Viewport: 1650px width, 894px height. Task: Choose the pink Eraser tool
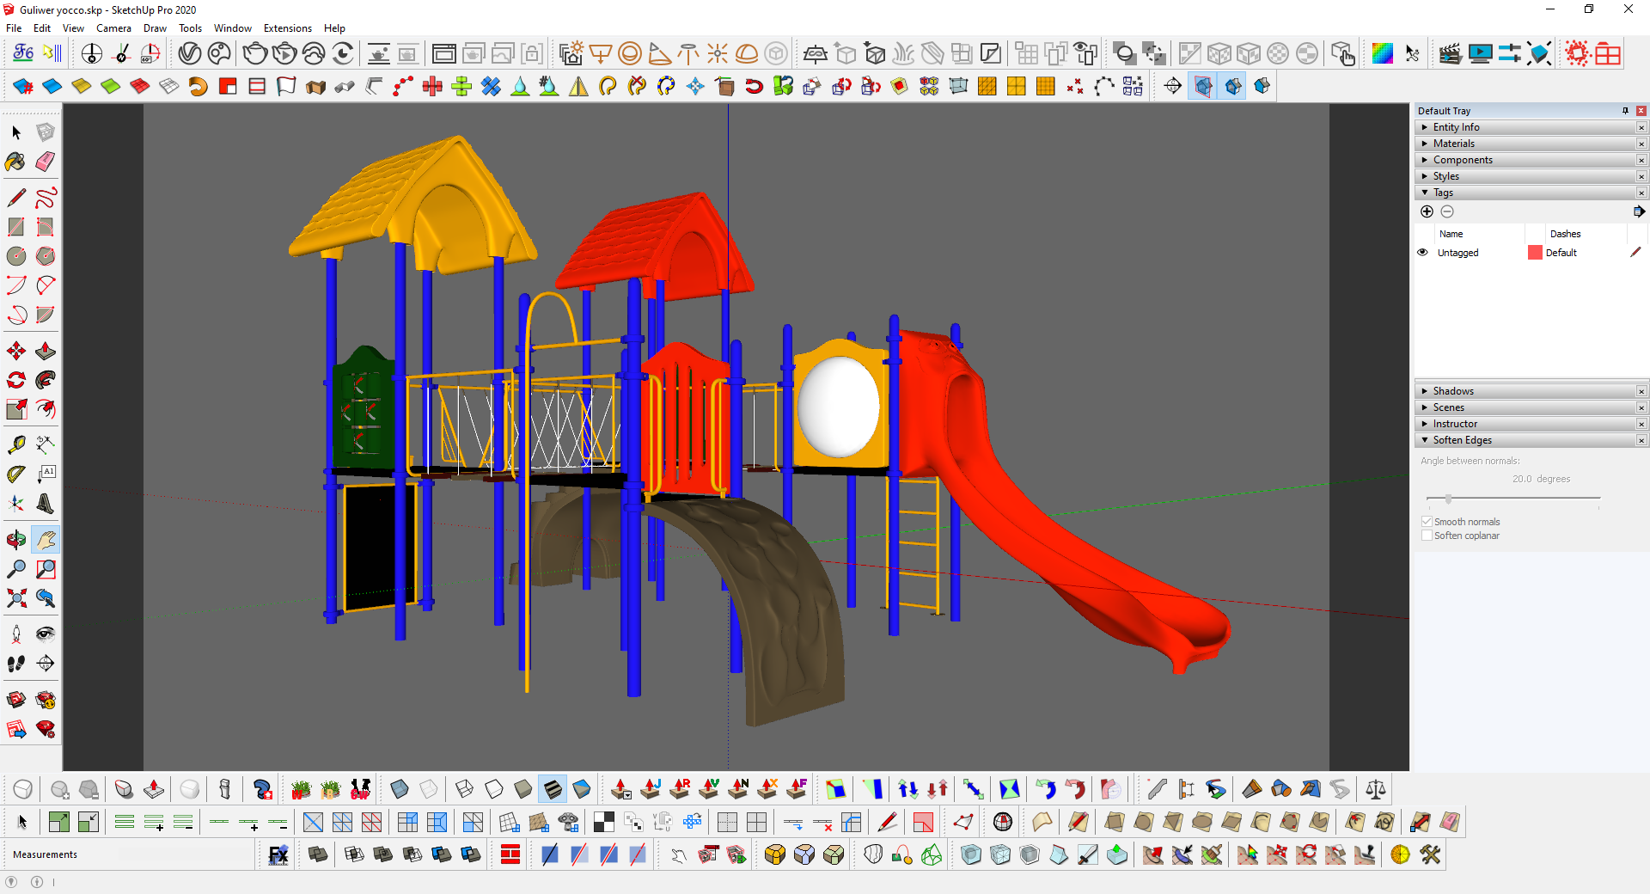46,162
